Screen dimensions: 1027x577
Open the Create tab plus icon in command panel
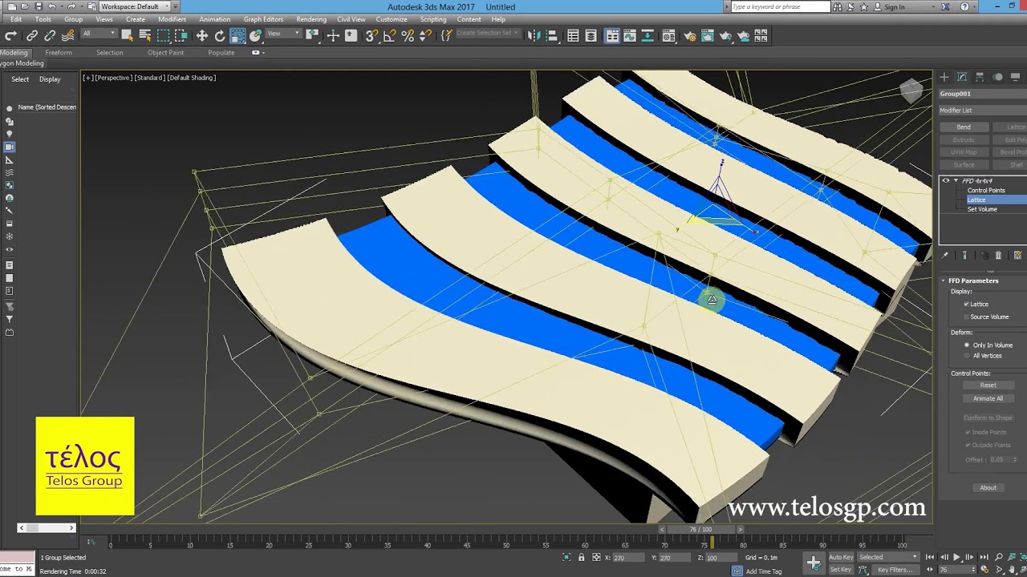[944, 77]
